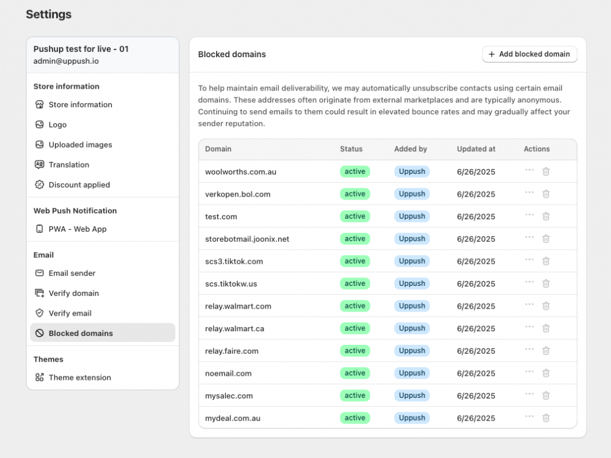Show more actions for relay.walmart.ca
Image resolution: width=611 pixels, height=458 pixels.
[x=529, y=328]
